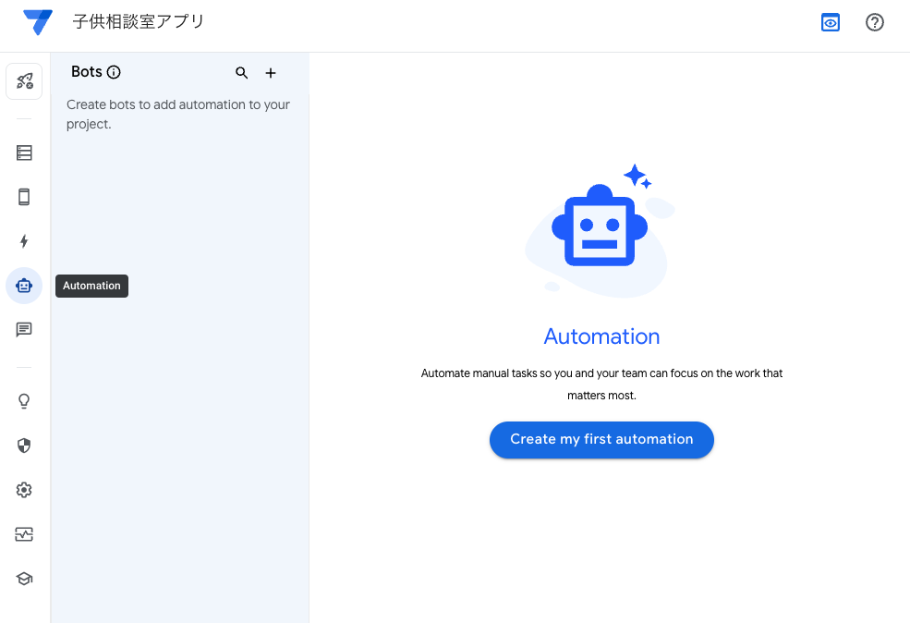Viewport: 910px width, 623px height.
Task: Open Help via the question mark icon
Action: [x=874, y=21]
